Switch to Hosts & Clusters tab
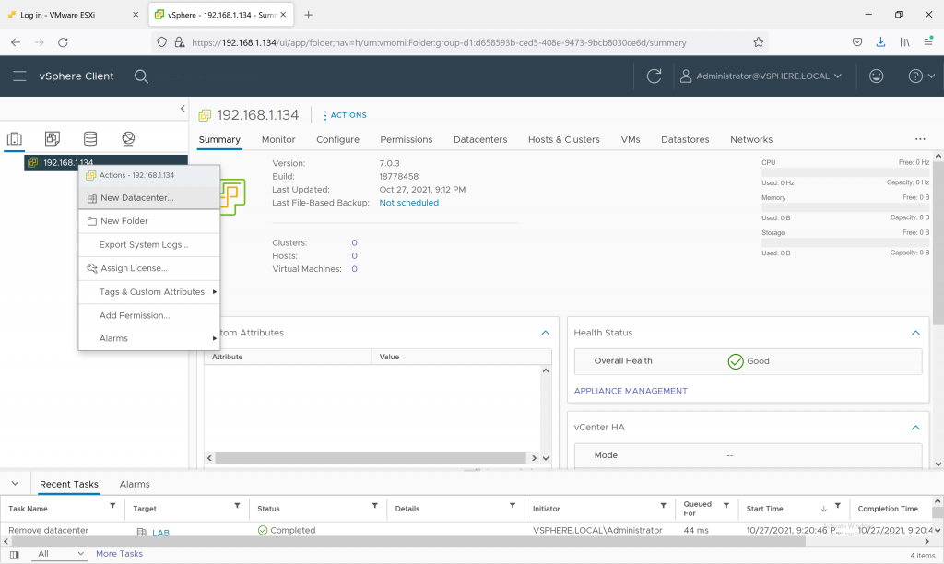Viewport: 944px width, 564px height. click(x=564, y=140)
